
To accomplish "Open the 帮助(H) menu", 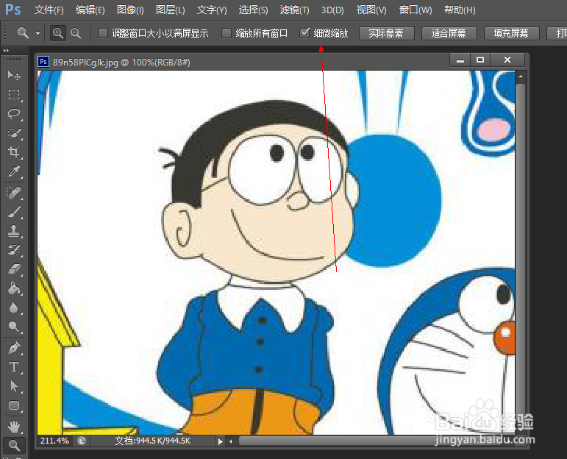I will point(460,10).
